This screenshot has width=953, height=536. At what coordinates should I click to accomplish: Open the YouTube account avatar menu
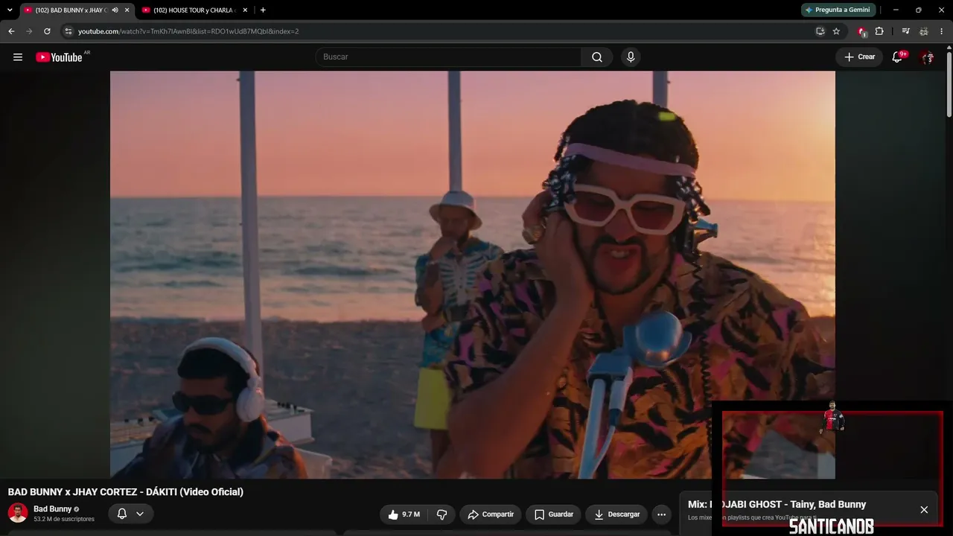[x=927, y=57]
